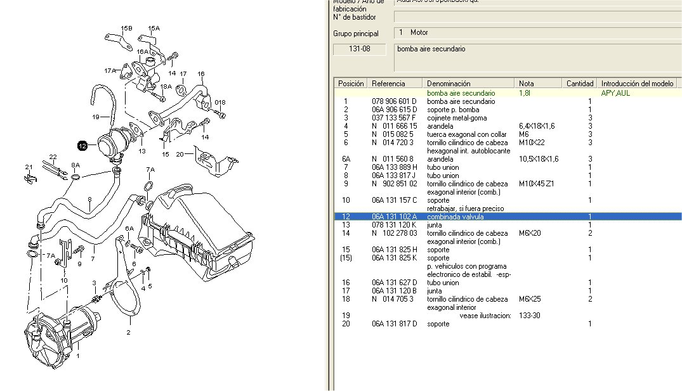Click callout 15B in the parts diagram
The height and width of the screenshot is (391, 682).
click(x=127, y=29)
